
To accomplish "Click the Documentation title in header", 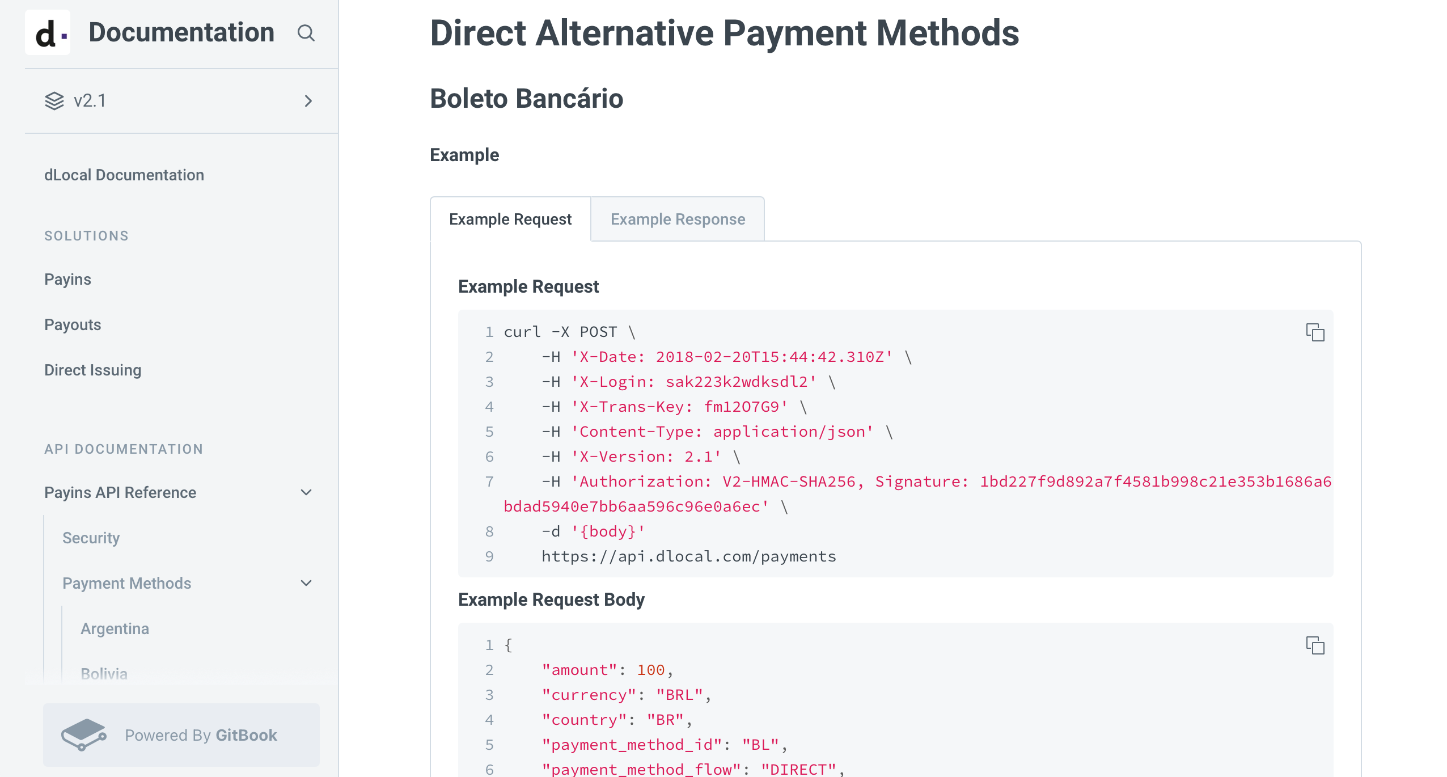I will pyautogui.click(x=181, y=33).
